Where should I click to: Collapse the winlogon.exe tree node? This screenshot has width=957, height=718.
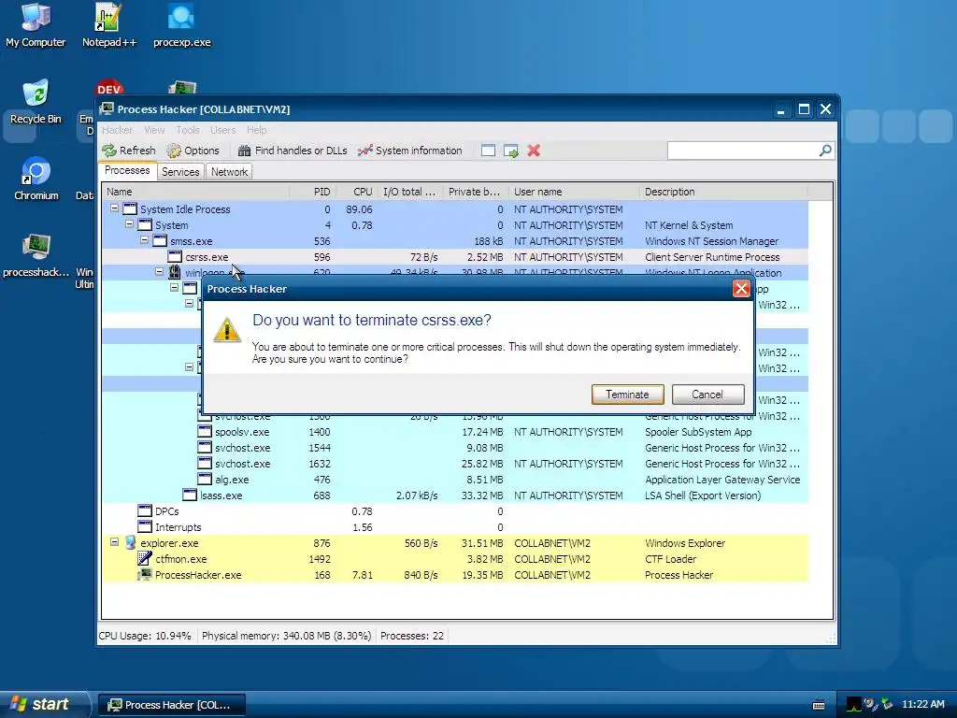coord(159,272)
